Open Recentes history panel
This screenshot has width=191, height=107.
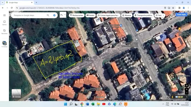pos(4,32)
